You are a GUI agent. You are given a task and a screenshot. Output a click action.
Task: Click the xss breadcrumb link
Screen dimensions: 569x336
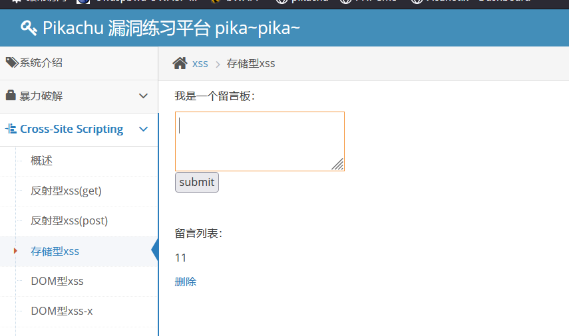click(200, 64)
